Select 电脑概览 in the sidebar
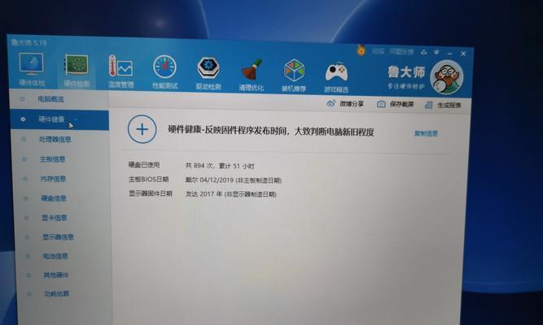 (51, 99)
